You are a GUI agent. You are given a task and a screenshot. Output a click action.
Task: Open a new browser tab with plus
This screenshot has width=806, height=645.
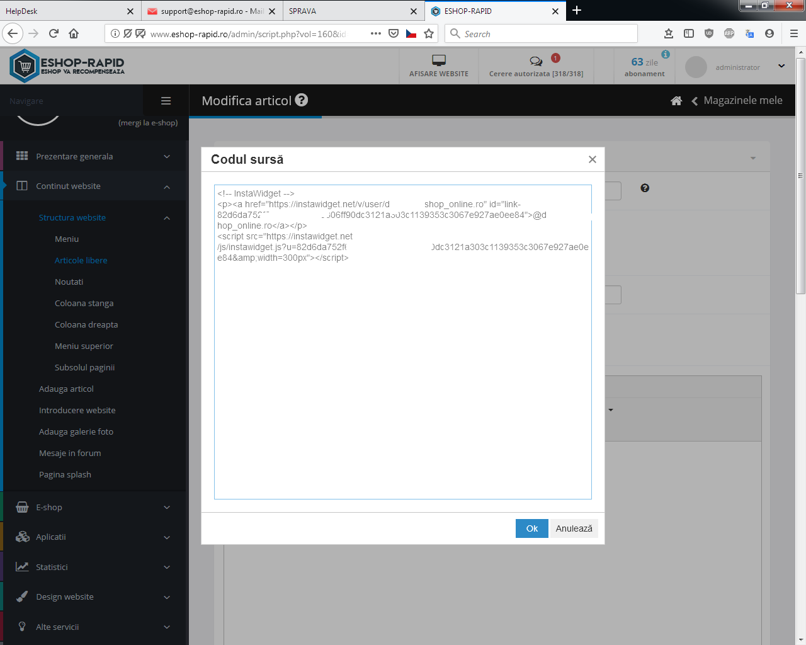point(577,10)
